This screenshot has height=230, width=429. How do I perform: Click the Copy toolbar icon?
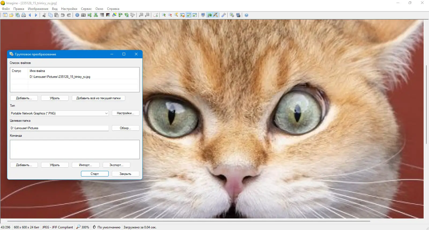[x=50, y=15]
